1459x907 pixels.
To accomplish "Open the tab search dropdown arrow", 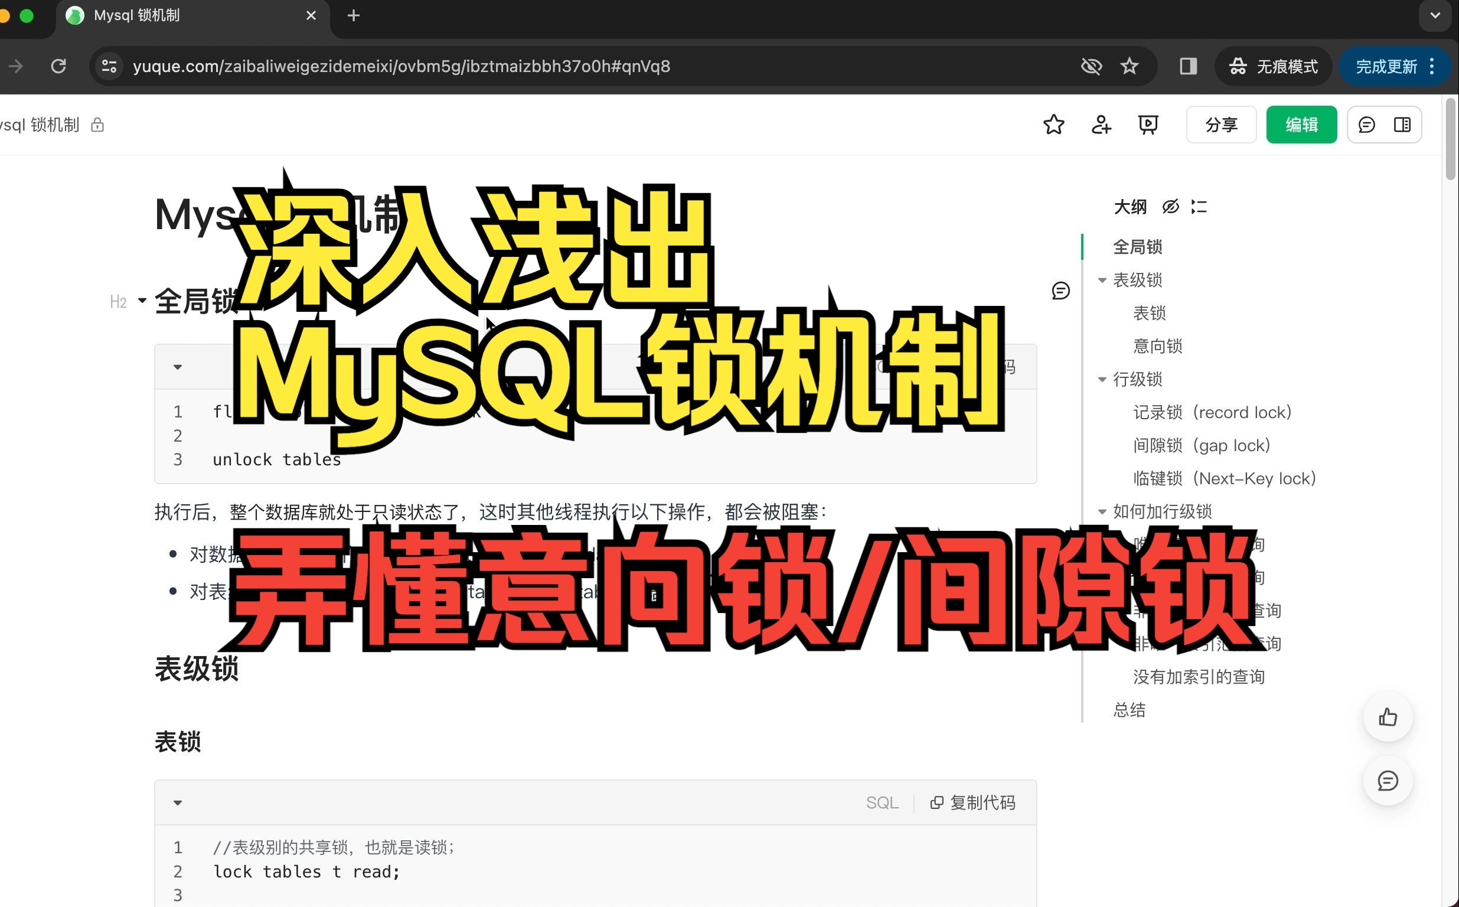I will [1435, 15].
